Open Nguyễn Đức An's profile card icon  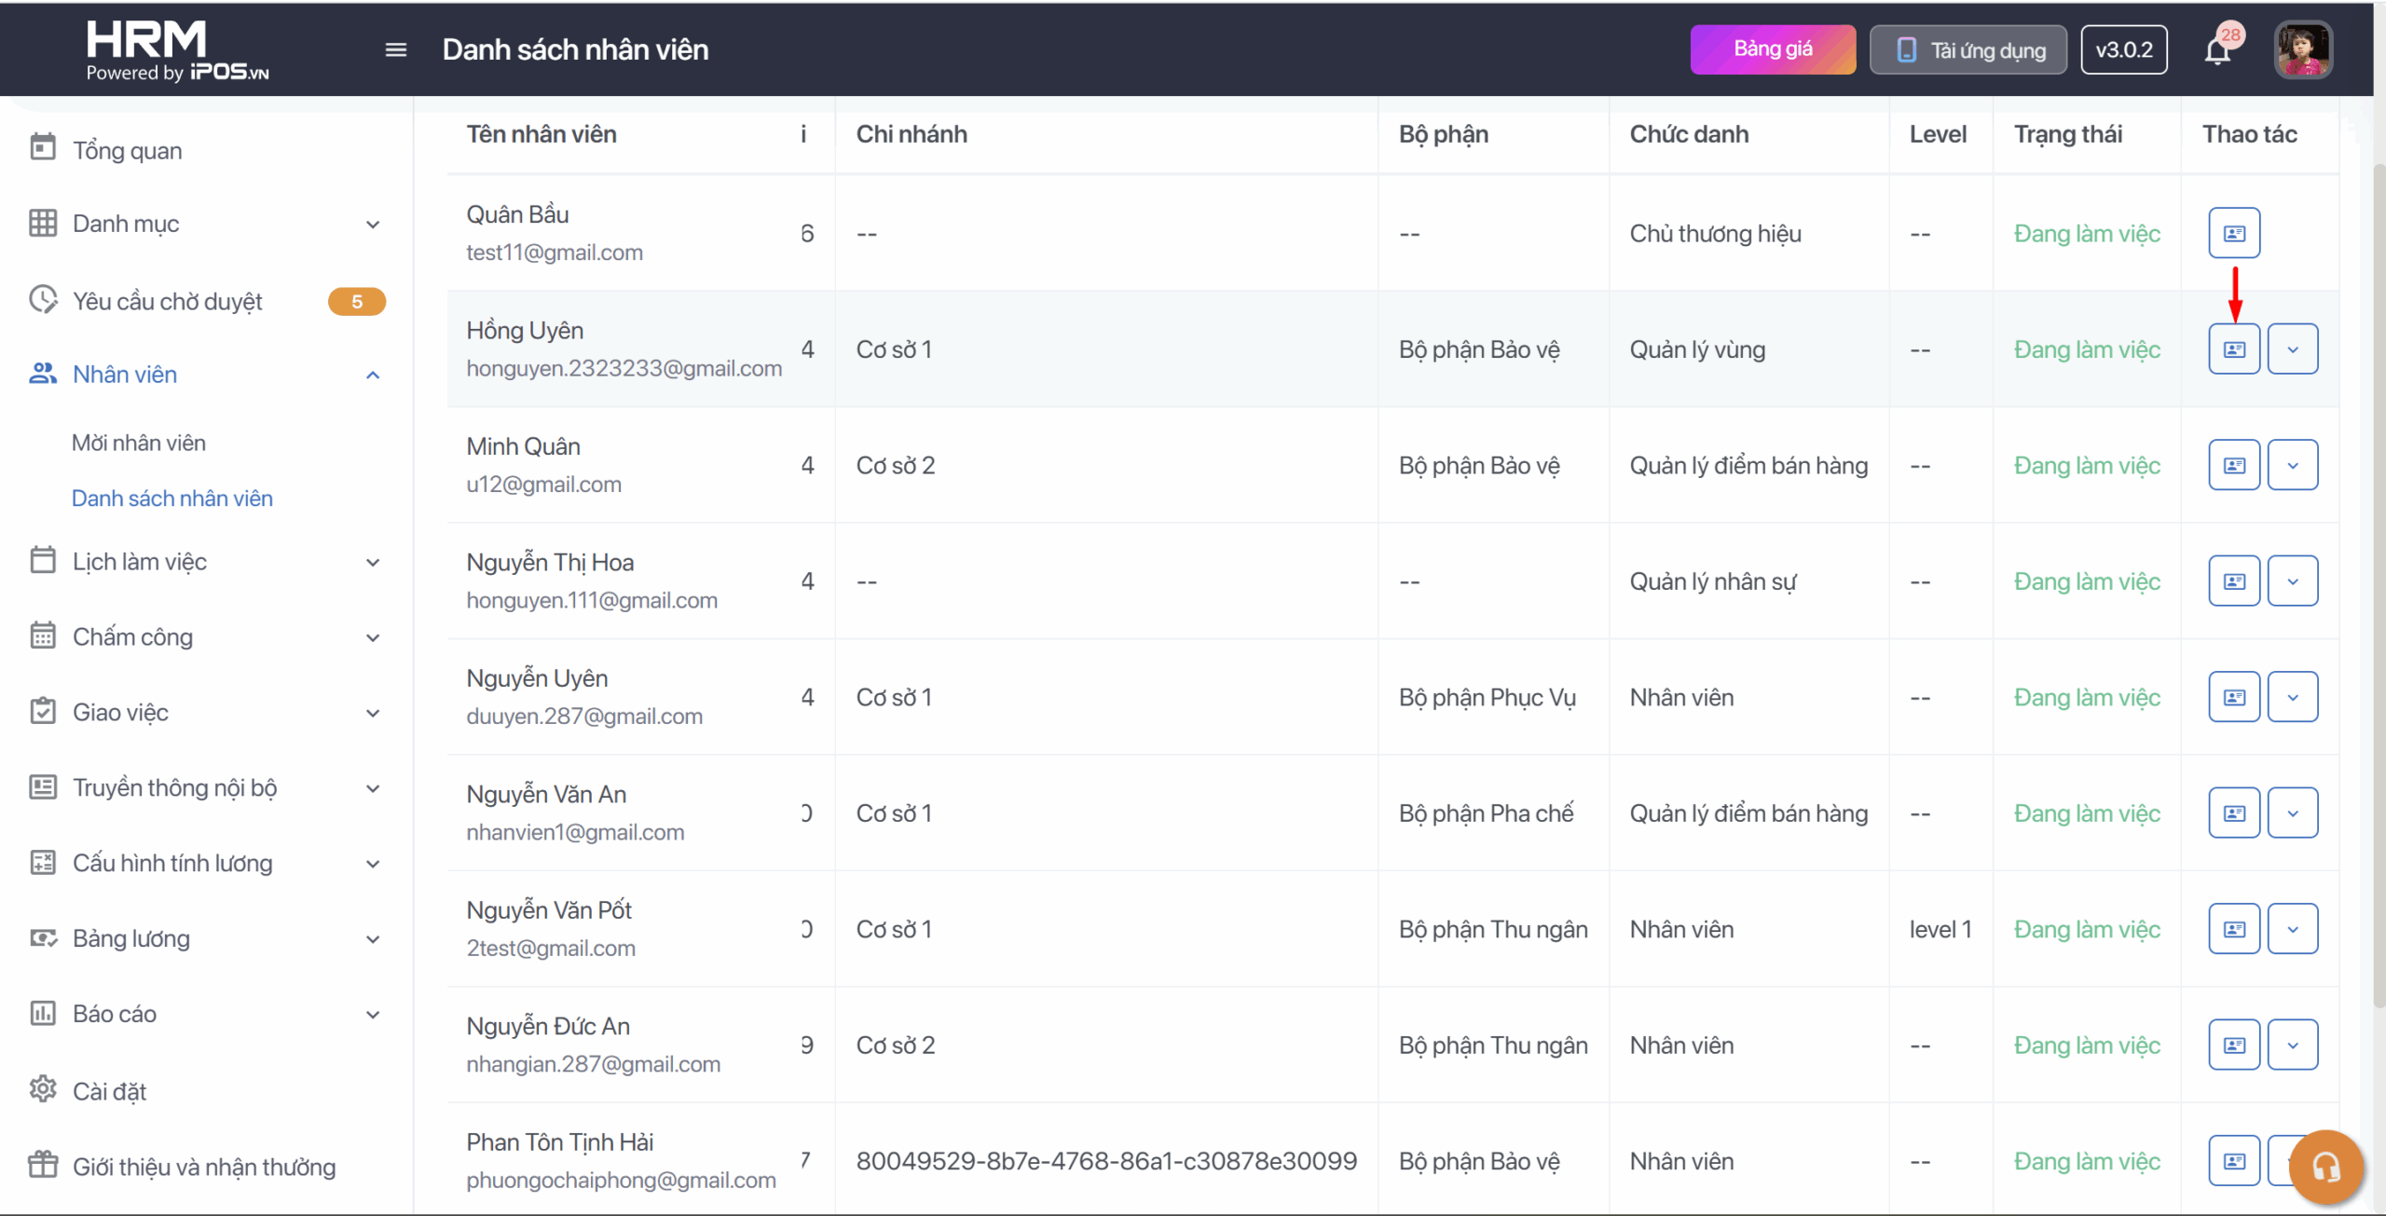tap(2233, 1045)
